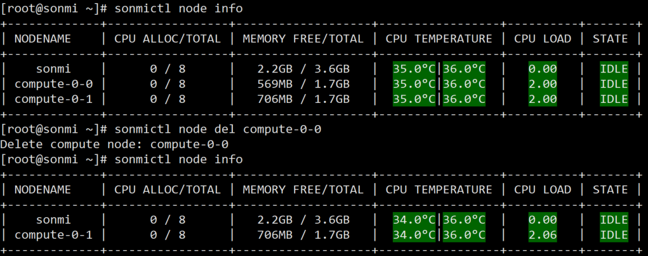Click the CPU LOAD header in the first table
Viewport: 648px width, 256px height.
[x=543, y=39]
